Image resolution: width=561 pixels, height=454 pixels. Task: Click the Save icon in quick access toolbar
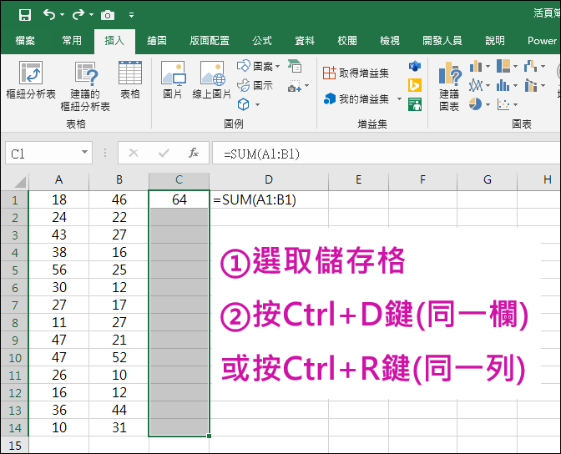[25, 15]
